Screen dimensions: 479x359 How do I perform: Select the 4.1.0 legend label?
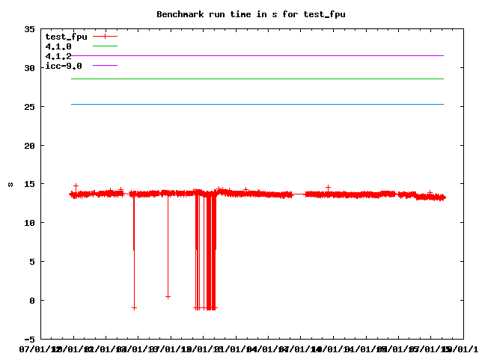58,46
